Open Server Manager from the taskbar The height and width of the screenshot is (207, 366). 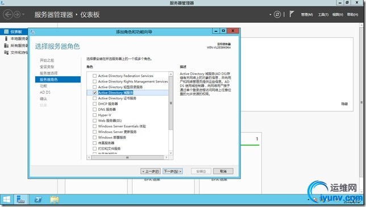21,200
